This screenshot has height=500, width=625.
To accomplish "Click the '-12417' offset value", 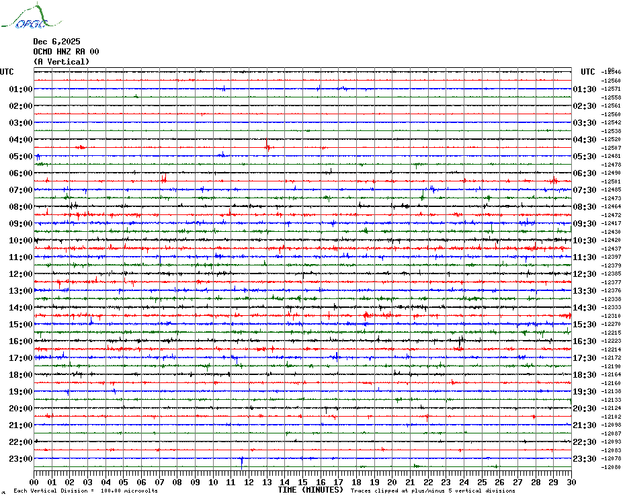I will point(611,223).
